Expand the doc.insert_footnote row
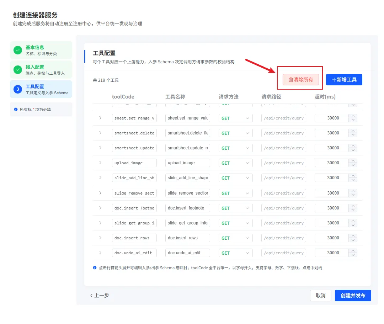Image resolution: width=384 pixels, height=324 pixels. [100, 208]
